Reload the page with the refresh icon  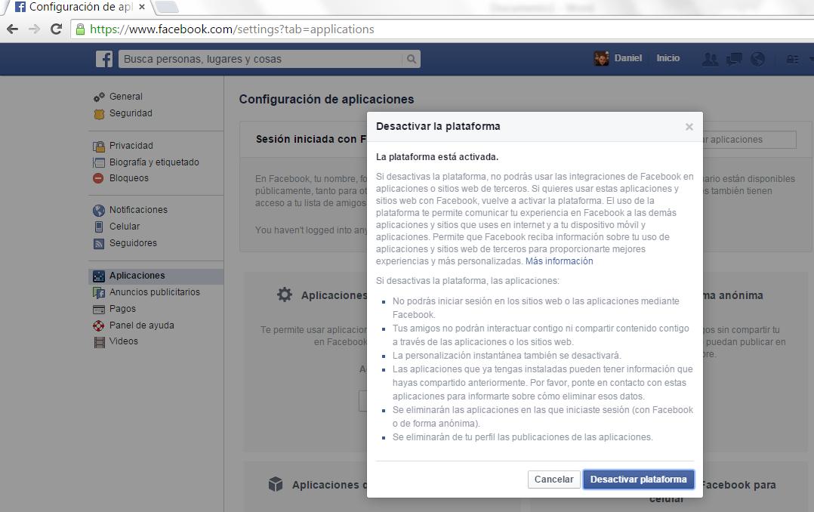pos(55,29)
